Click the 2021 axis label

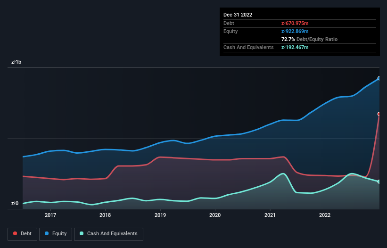pos(270,215)
